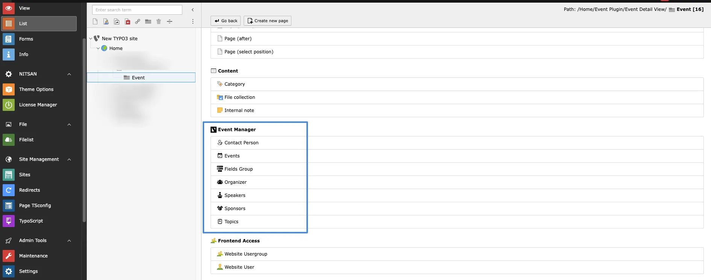Select the backend user section page icon

coord(106,21)
